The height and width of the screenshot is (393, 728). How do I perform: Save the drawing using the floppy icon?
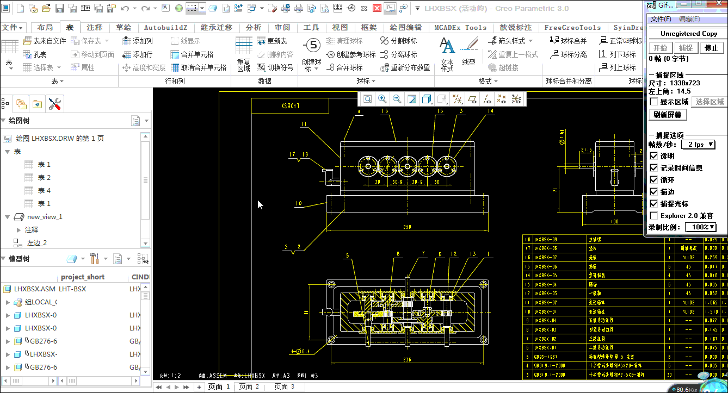tap(60, 8)
